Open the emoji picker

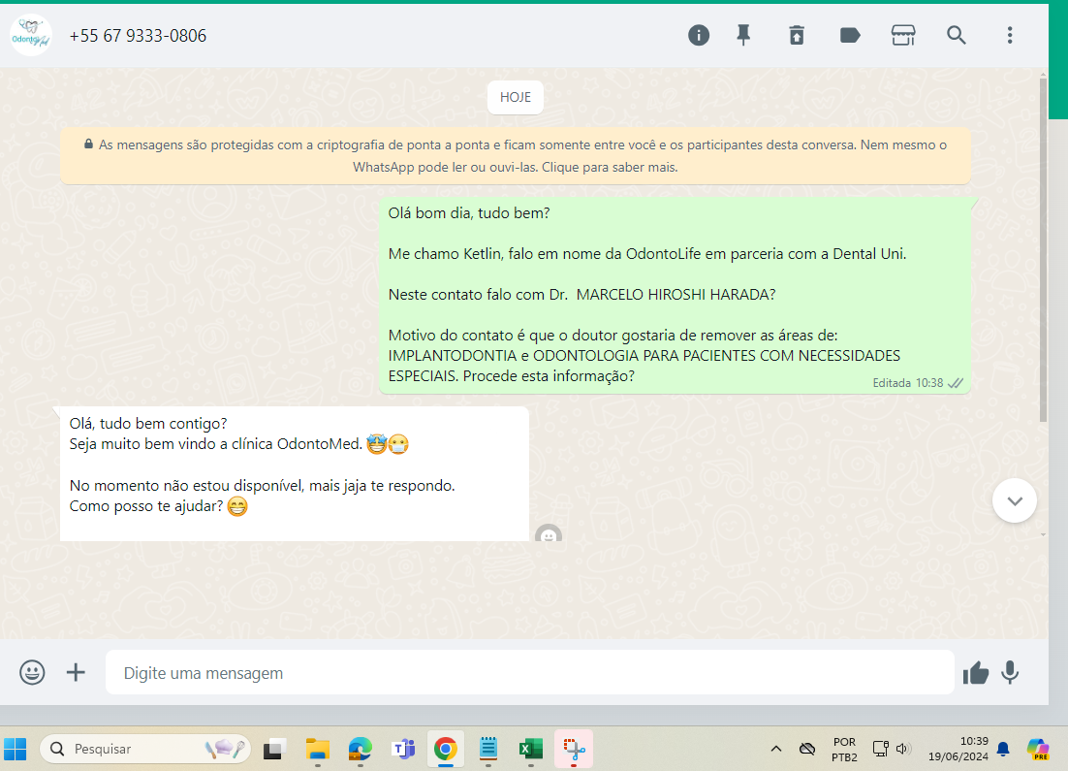pos(32,673)
